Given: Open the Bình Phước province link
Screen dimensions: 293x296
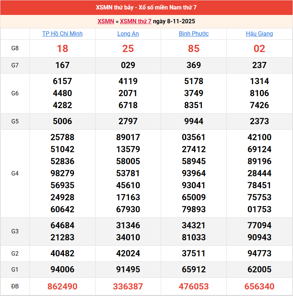Looking at the screenshot, I should click(x=194, y=34).
